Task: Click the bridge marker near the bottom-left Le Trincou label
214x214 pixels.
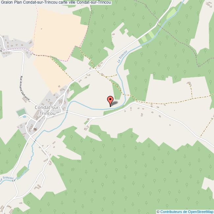Action: pos(13,180)
